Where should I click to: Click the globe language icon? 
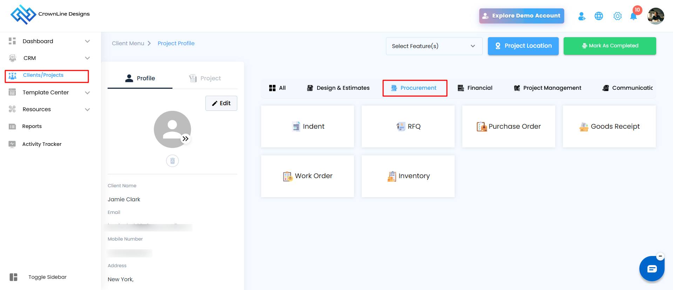click(599, 16)
